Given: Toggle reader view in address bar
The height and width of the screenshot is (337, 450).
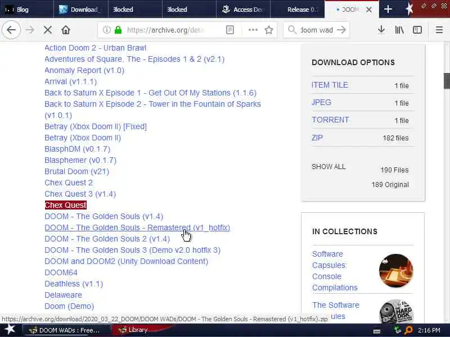Looking at the screenshot, I should (230, 30).
